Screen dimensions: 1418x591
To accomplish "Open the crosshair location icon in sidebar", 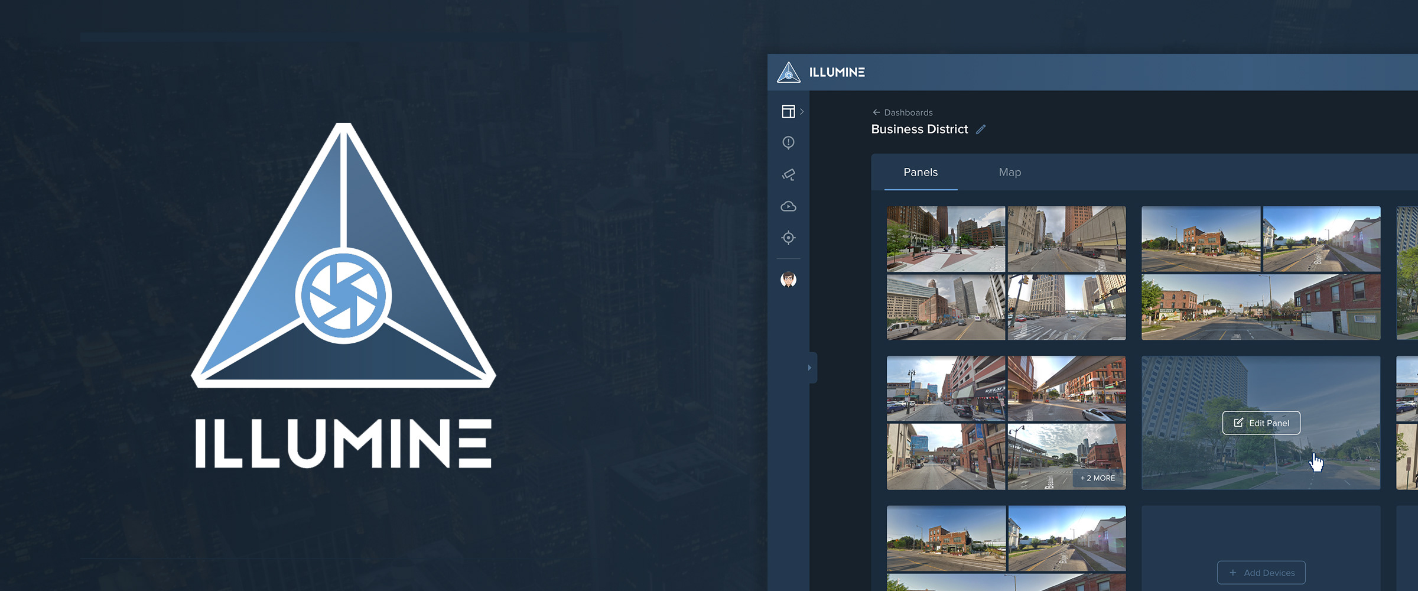I will (x=788, y=238).
